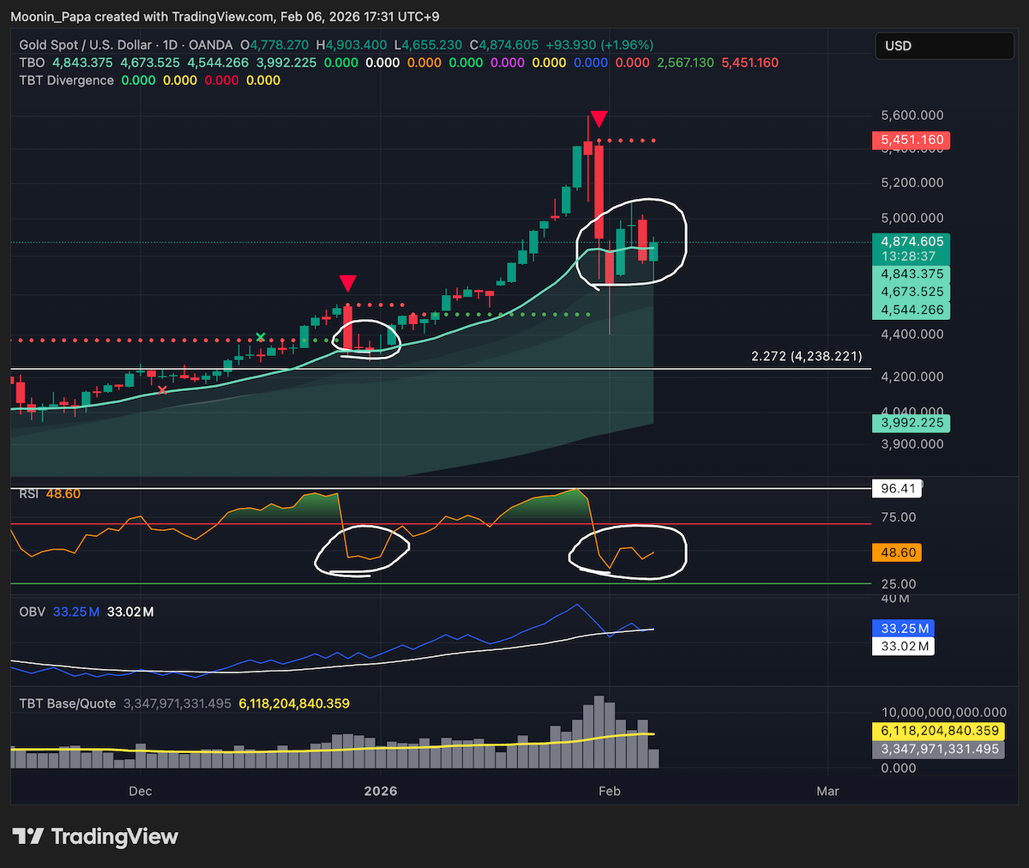This screenshot has width=1029, height=868.
Task: Click the 33.25 M value in the OBV legend
Action: point(76,612)
